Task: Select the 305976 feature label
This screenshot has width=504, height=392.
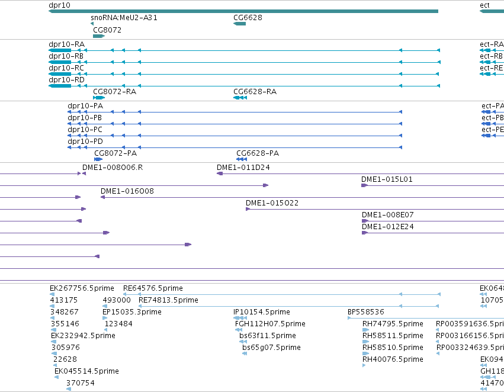Action: 66,348
